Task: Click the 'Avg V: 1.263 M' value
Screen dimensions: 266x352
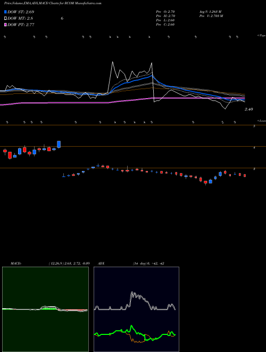Action: (x=210, y=11)
